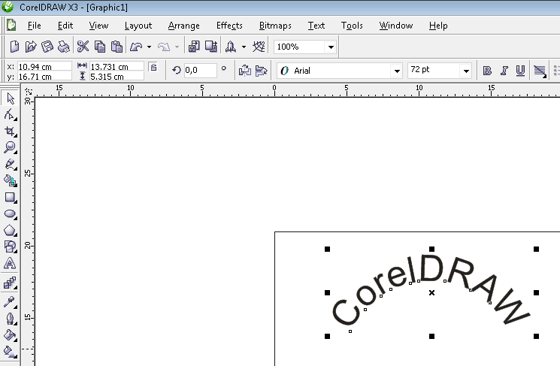Click the Export icon
Image resolution: width=560 pixels, height=366 pixels.
coord(210,47)
